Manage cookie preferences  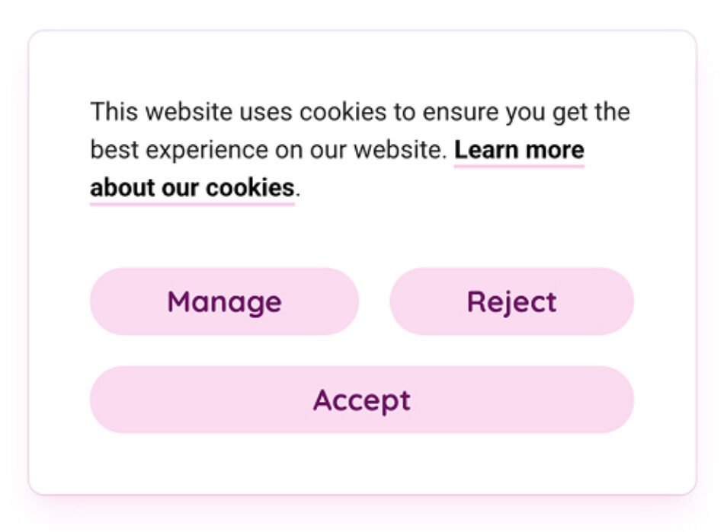(x=224, y=301)
